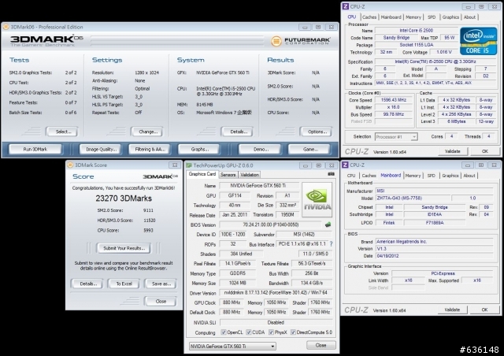Toggle the CUDA checkbox
Image resolution: width=504 pixels, height=356 pixels.
[x=249, y=332]
